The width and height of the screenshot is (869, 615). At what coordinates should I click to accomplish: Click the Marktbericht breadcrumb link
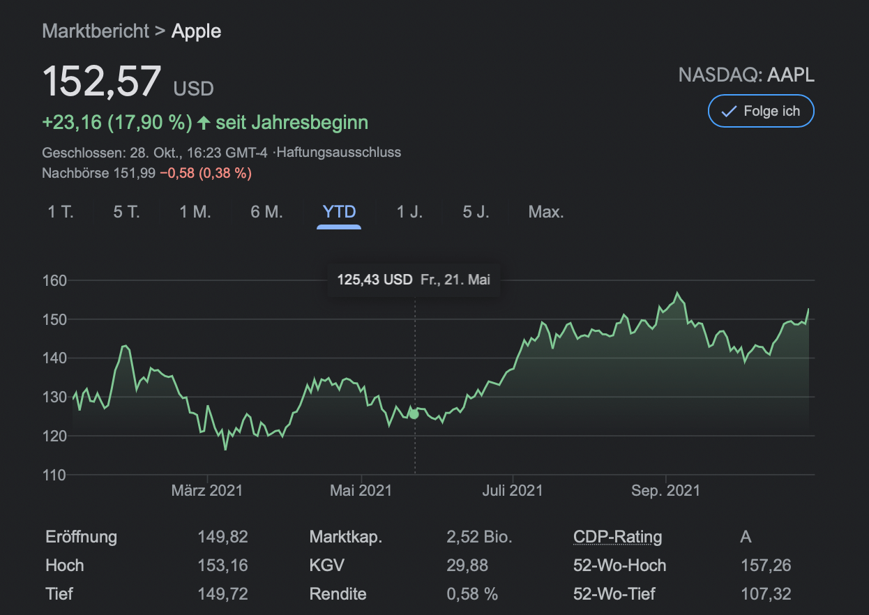pyautogui.click(x=96, y=31)
